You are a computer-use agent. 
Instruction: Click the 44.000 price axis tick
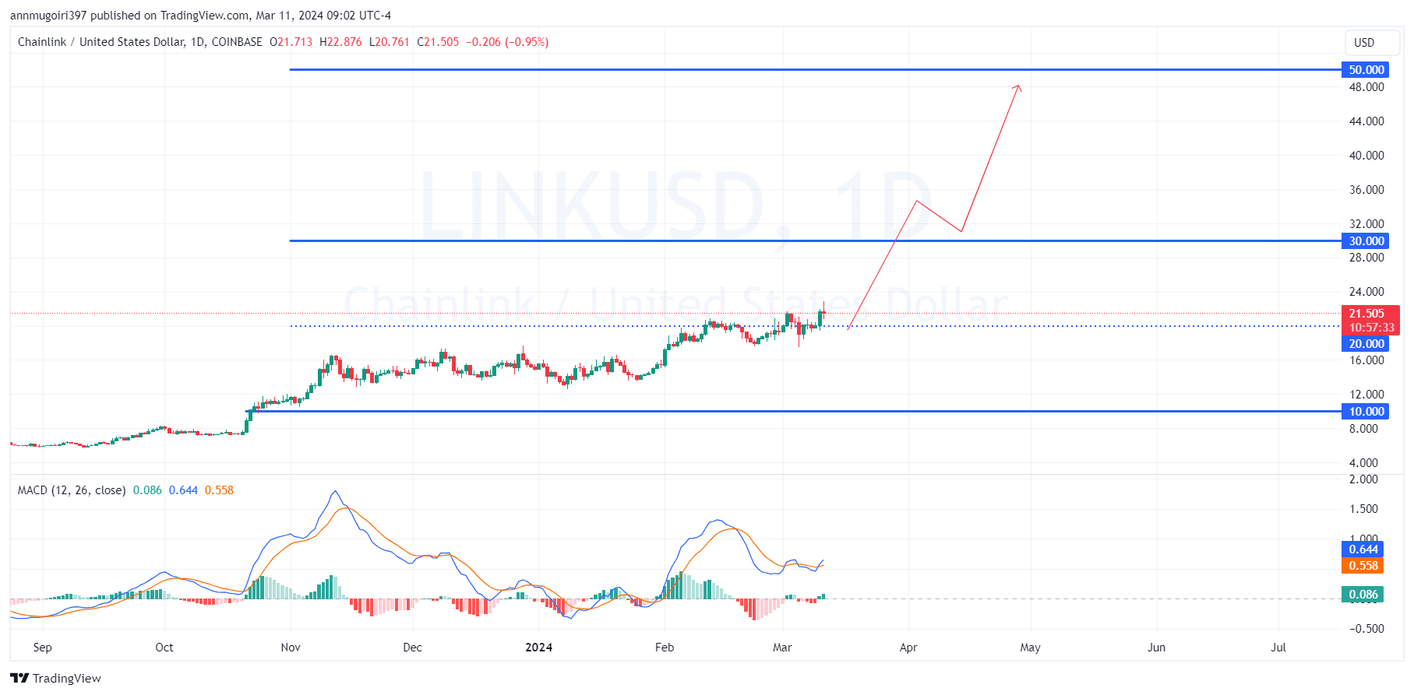(x=1366, y=121)
